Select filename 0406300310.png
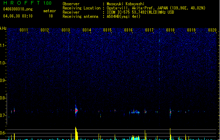Screen dimensions: 220x140 click(x=18, y=9)
